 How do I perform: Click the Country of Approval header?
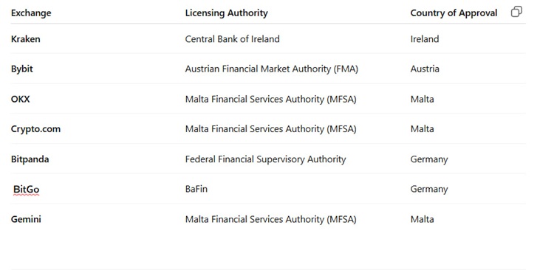454,13
